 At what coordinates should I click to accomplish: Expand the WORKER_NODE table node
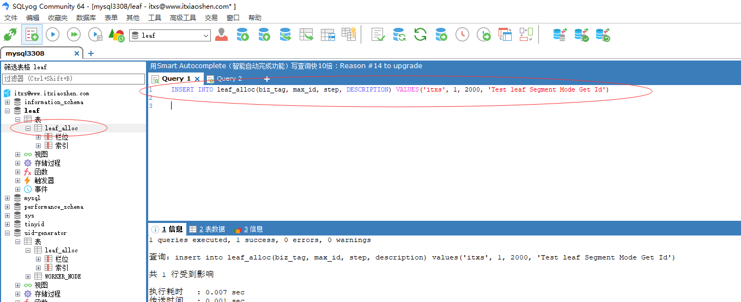pyautogui.click(x=28, y=276)
